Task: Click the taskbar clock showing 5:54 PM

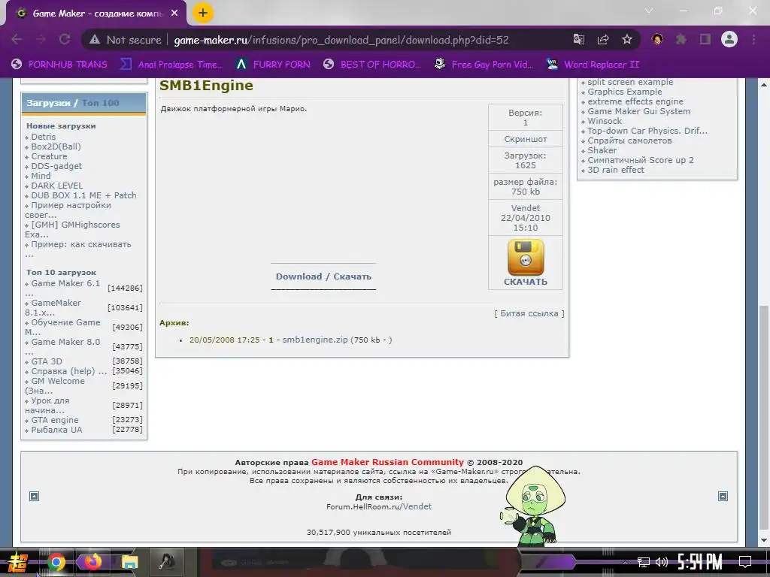Action: pos(700,562)
